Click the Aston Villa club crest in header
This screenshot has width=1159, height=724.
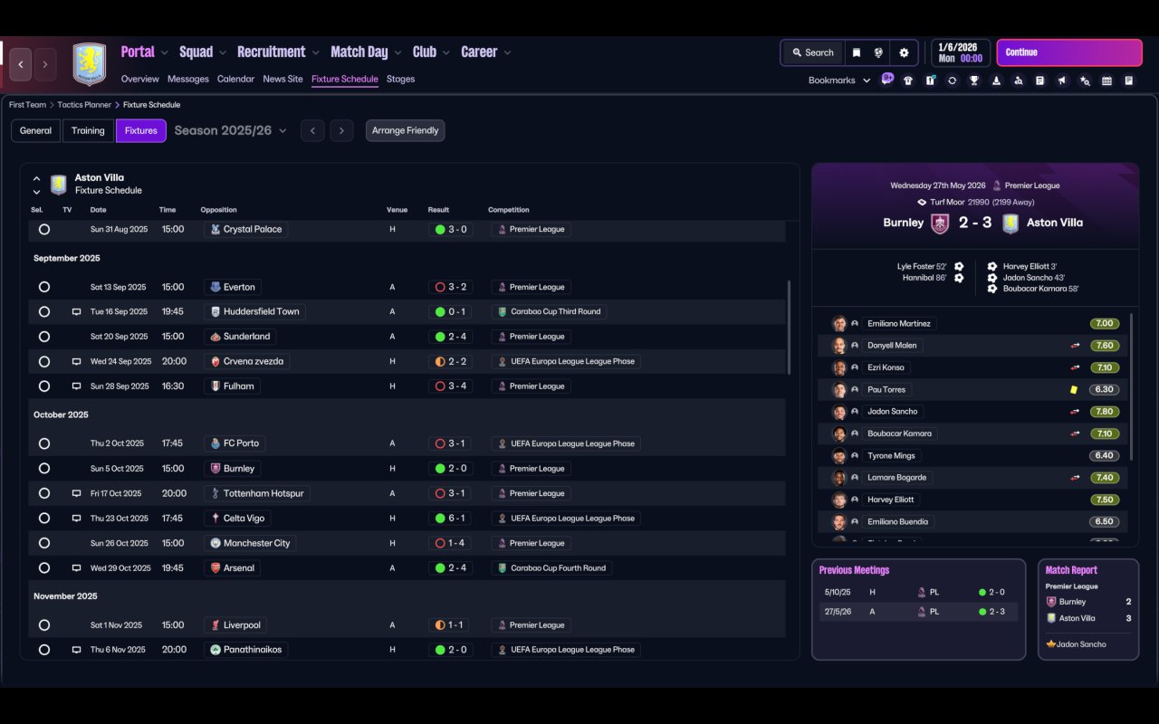(x=89, y=63)
